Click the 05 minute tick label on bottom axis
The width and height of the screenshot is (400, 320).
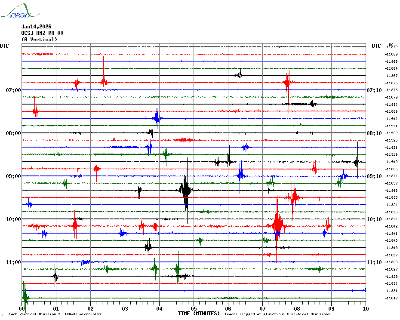click(194, 309)
